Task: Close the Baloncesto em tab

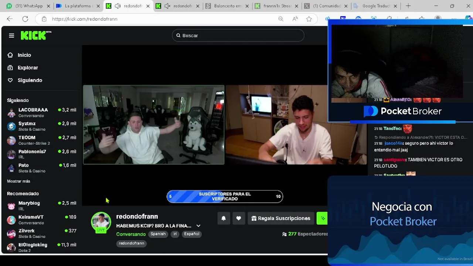Action: 247,6
